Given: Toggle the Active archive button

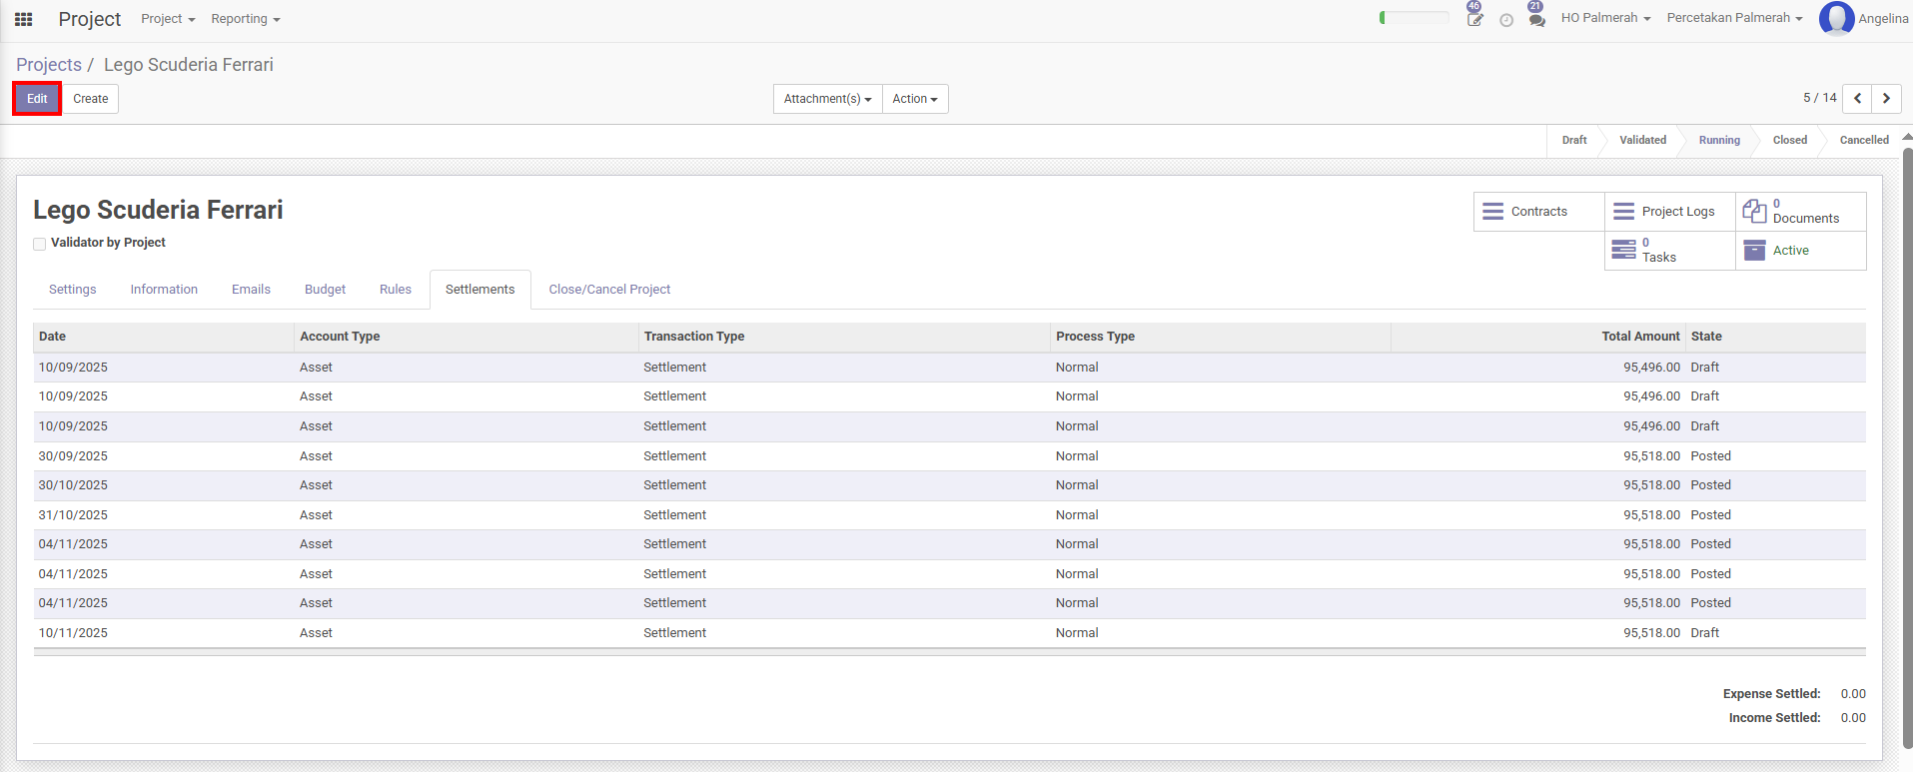Looking at the screenshot, I should [x=1800, y=251].
